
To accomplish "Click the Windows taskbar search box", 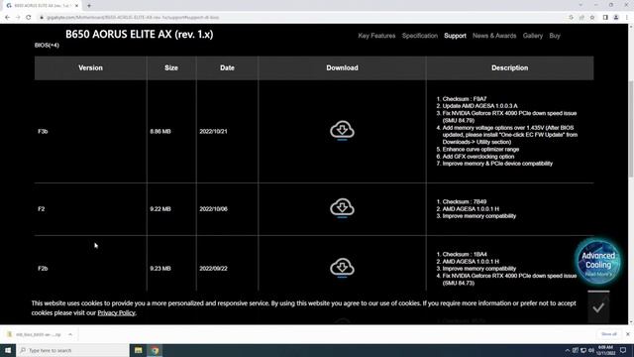I will (x=72, y=350).
